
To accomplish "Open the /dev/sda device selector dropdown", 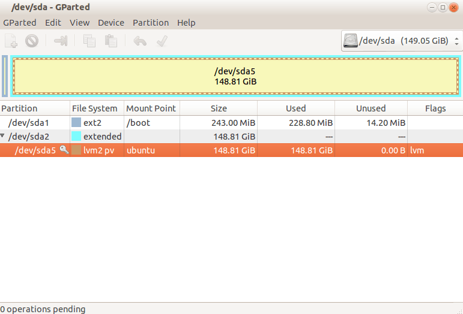I will click(x=401, y=41).
